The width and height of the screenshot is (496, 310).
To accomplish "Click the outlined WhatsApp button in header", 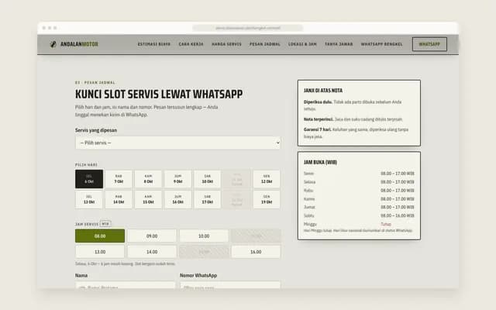I will [x=429, y=44].
